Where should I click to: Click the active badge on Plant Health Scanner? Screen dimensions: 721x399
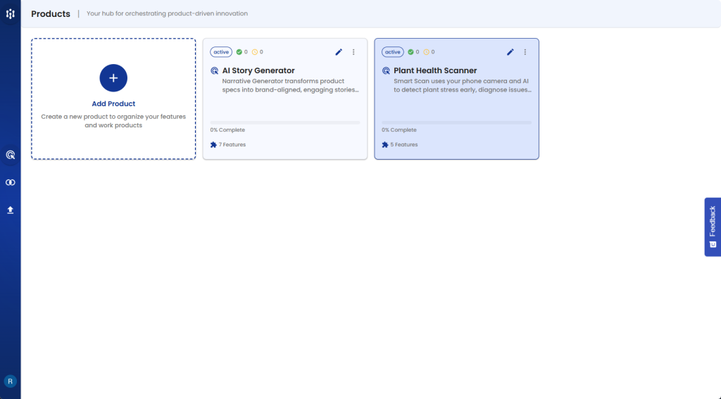pyautogui.click(x=393, y=52)
